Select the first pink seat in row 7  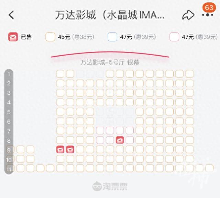[x=100, y=130]
